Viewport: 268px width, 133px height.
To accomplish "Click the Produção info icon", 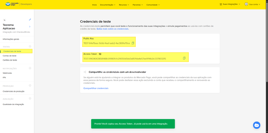I will tap(30, 85).
